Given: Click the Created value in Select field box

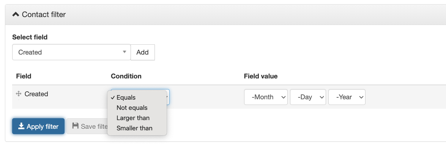Looking at the screenshot, I should pos(30,52).
